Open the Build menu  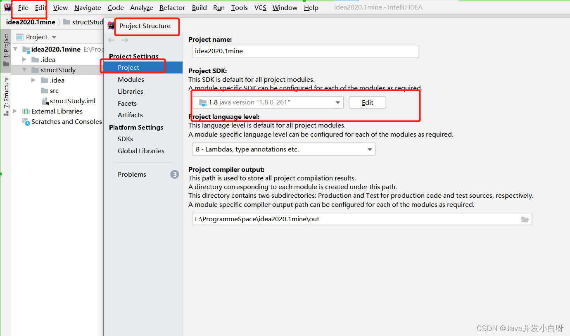click(199, 7)
